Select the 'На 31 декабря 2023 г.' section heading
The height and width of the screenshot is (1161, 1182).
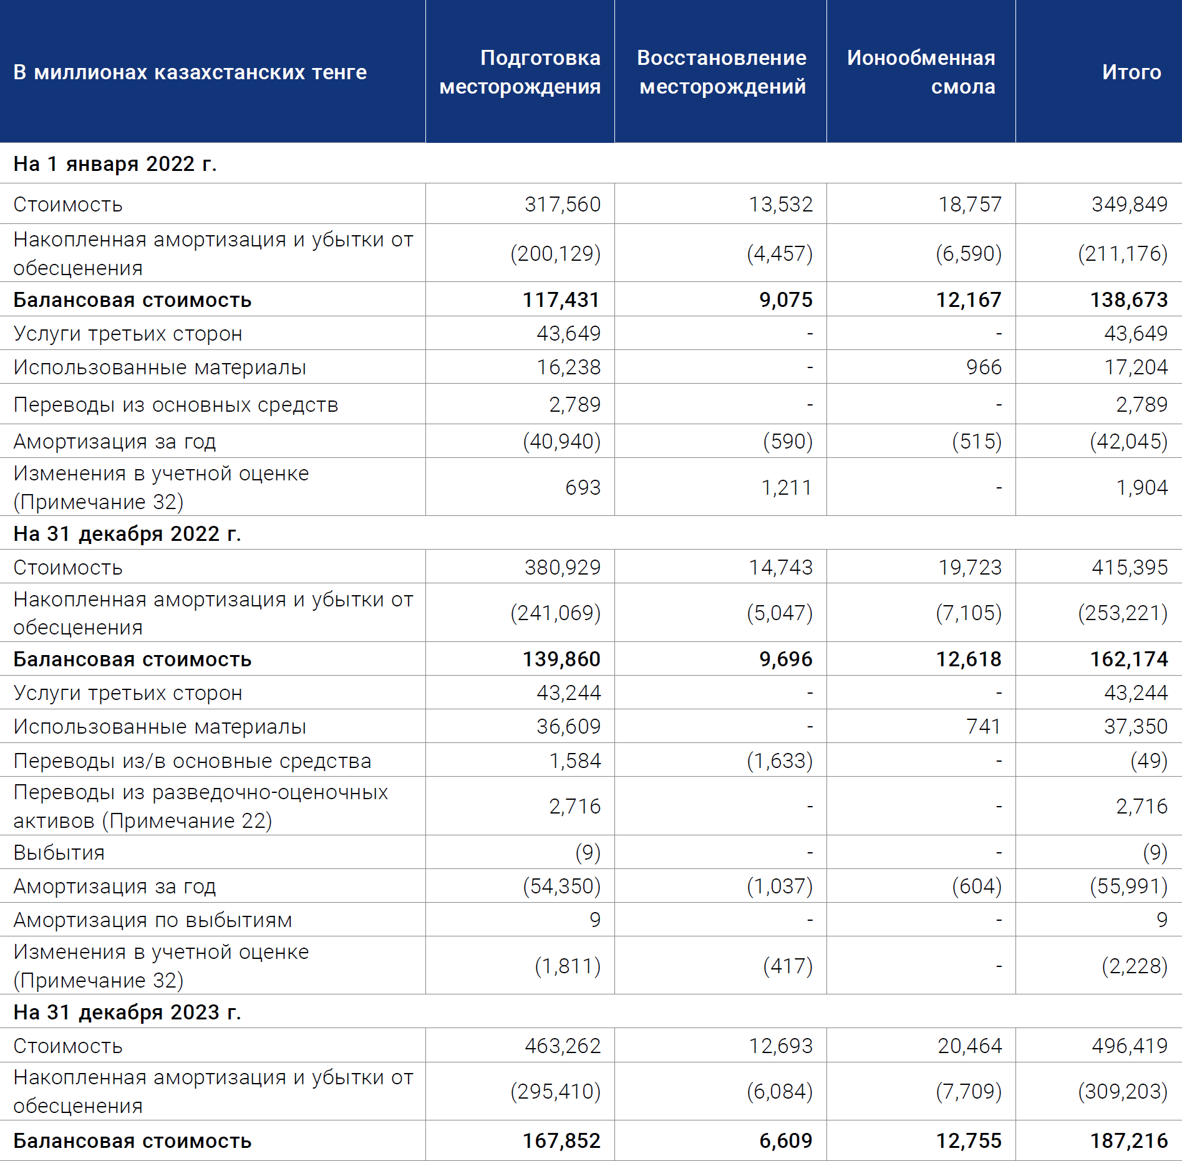click(x=127, y=1013)
